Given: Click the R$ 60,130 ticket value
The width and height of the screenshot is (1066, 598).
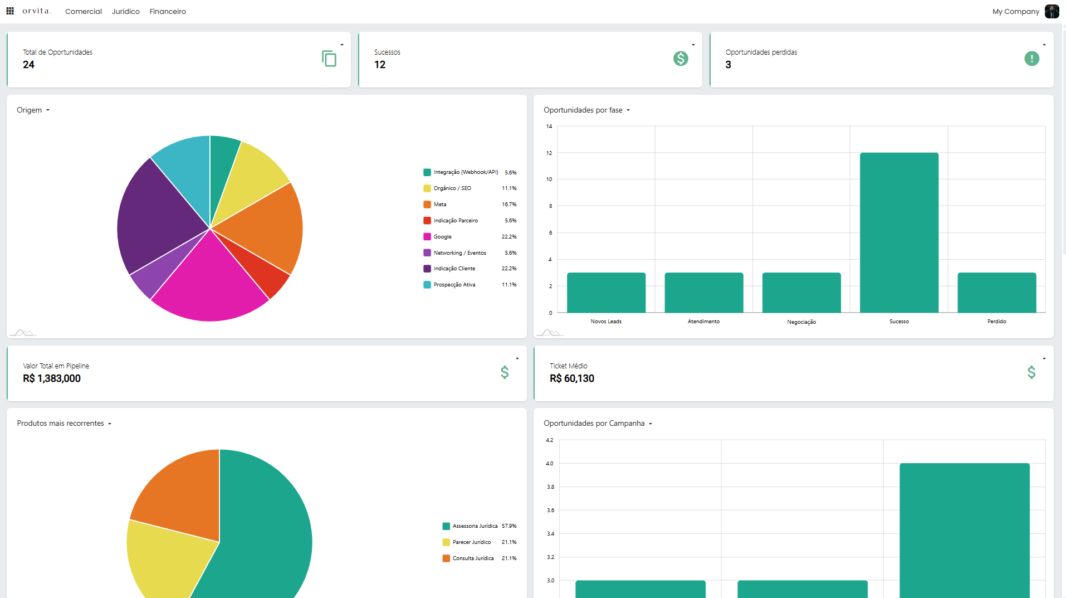Looking at the screenshot, I should 572,378.
